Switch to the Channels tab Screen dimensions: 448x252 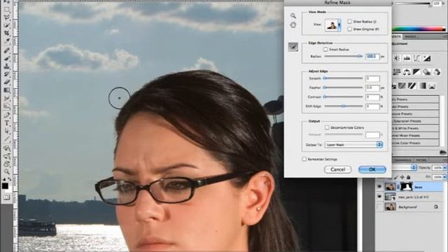click(x=403, y=160)
